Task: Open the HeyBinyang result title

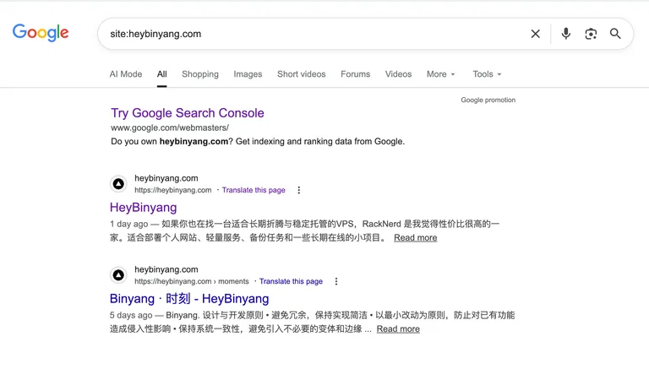Action: point(143,207)
